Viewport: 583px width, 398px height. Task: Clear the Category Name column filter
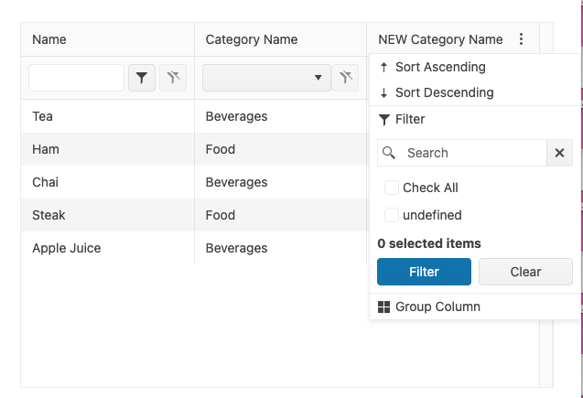345,79
